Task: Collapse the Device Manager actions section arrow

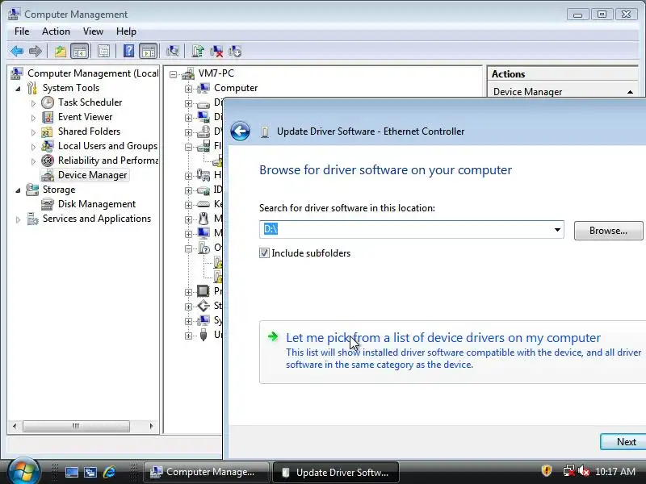Action: tap(630, 92)
